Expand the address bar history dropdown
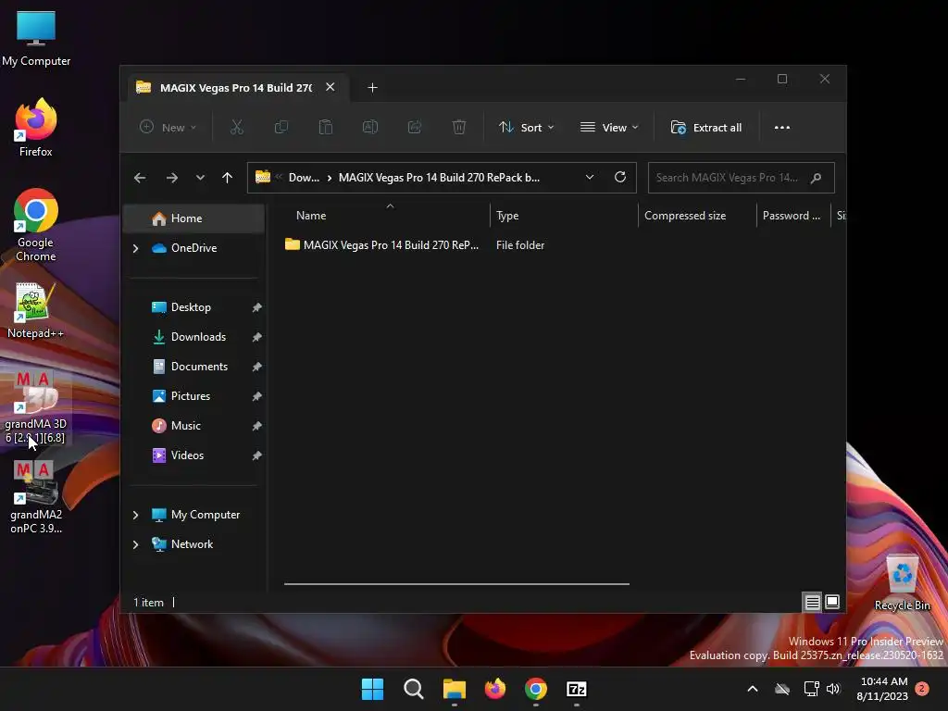This screenshot has width=948, height=711. pyautogui.click(x=590, y=177)
